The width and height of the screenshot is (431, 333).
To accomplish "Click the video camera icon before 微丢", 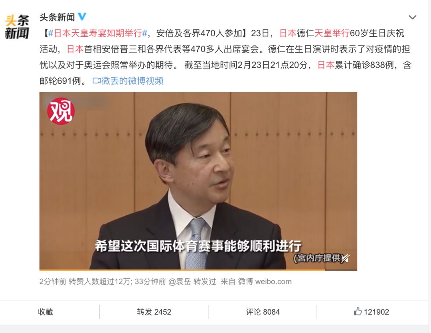I will click(97, 81).
